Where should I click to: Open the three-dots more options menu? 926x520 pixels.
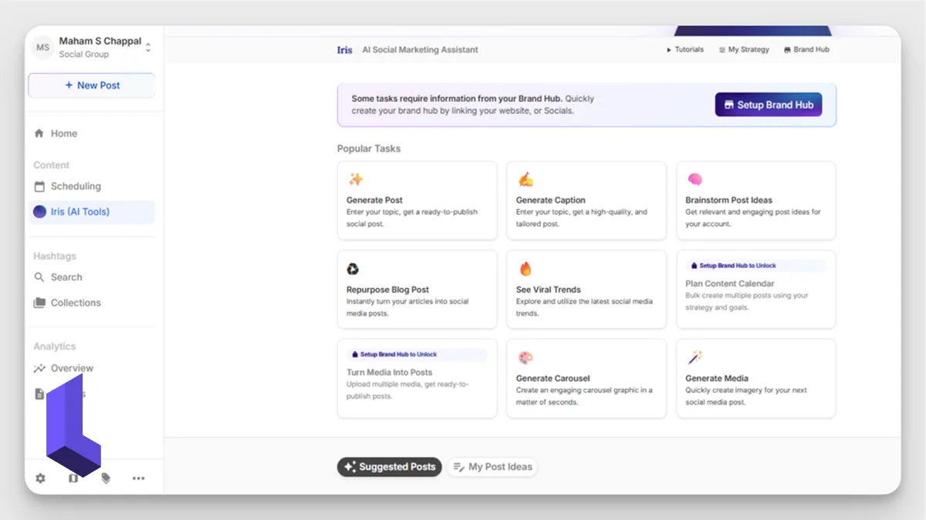(x=138, y=478)
